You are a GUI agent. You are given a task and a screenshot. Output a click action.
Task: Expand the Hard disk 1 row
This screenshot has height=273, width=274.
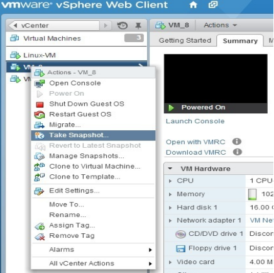point(170,208)
